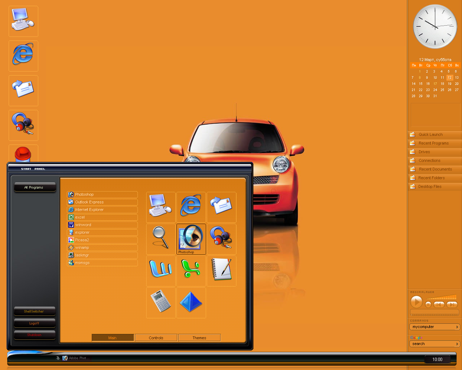Launch Picasa2 from the program list

(102, 240)
